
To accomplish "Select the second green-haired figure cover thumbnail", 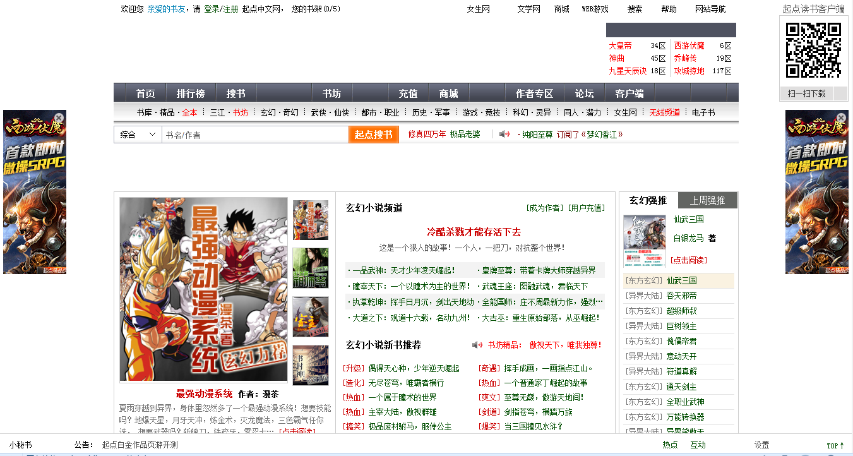I will (x=311, y=268).
